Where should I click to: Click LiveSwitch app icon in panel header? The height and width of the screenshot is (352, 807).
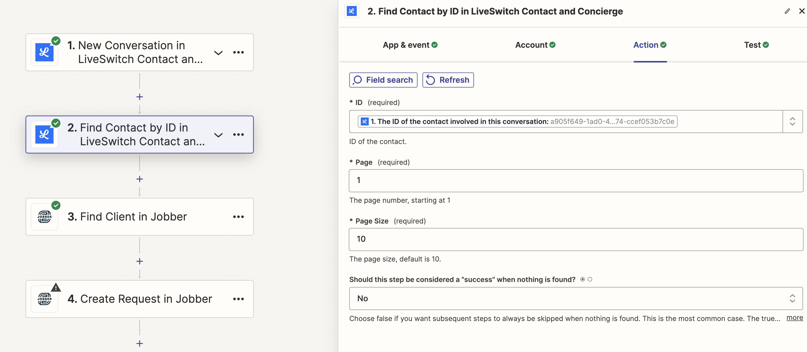click(x=352, y=11)
